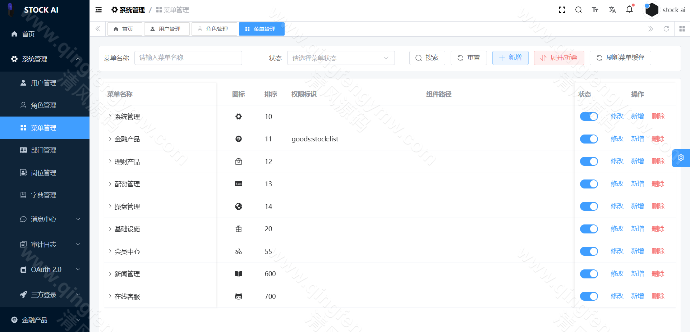Switch language via the translation icon
The width and height of the screenshot is (690, 332).
[612, 10]
